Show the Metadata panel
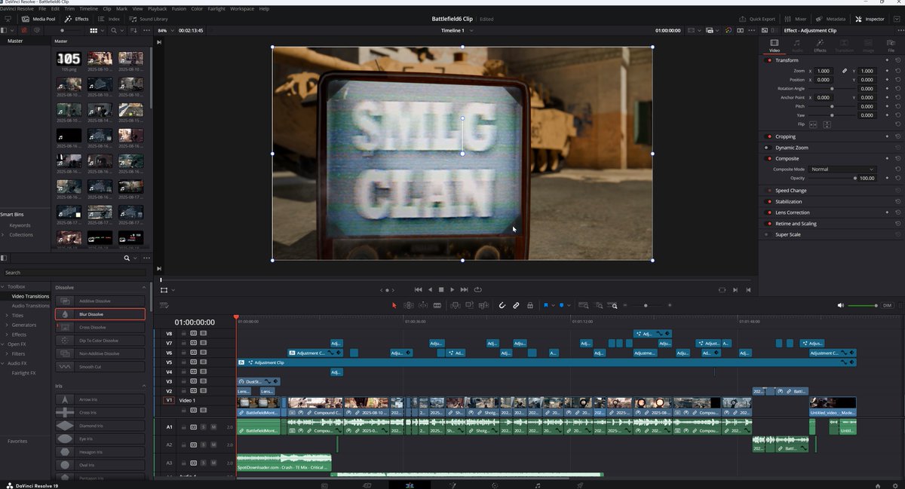905x489 pixels. pyautogui.click(x=829, y=19)
